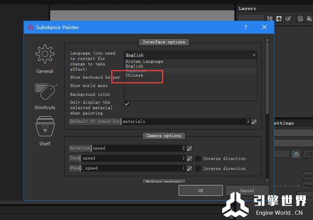This screenshot has width=313, height=220.
Task: Edit the Default UV scale value pencil icon
Action: point(254,122)
